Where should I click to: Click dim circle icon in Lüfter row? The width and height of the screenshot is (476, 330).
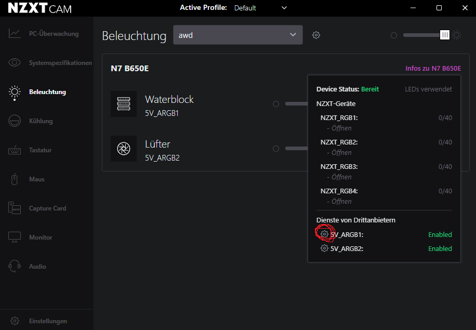point(275,149)
